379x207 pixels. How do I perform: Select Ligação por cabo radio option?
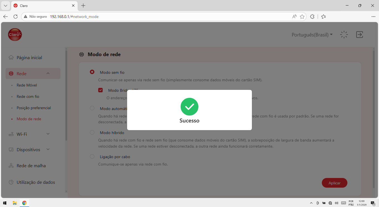click(x=92, y=156)
